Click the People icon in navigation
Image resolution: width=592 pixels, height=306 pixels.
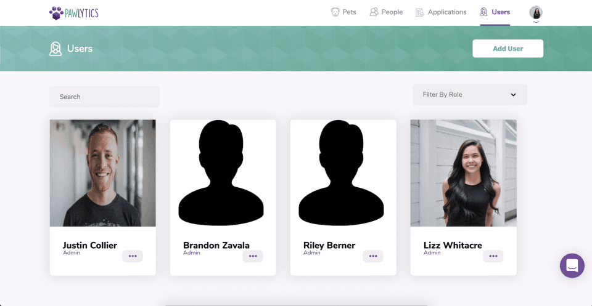tap(374, 12)
